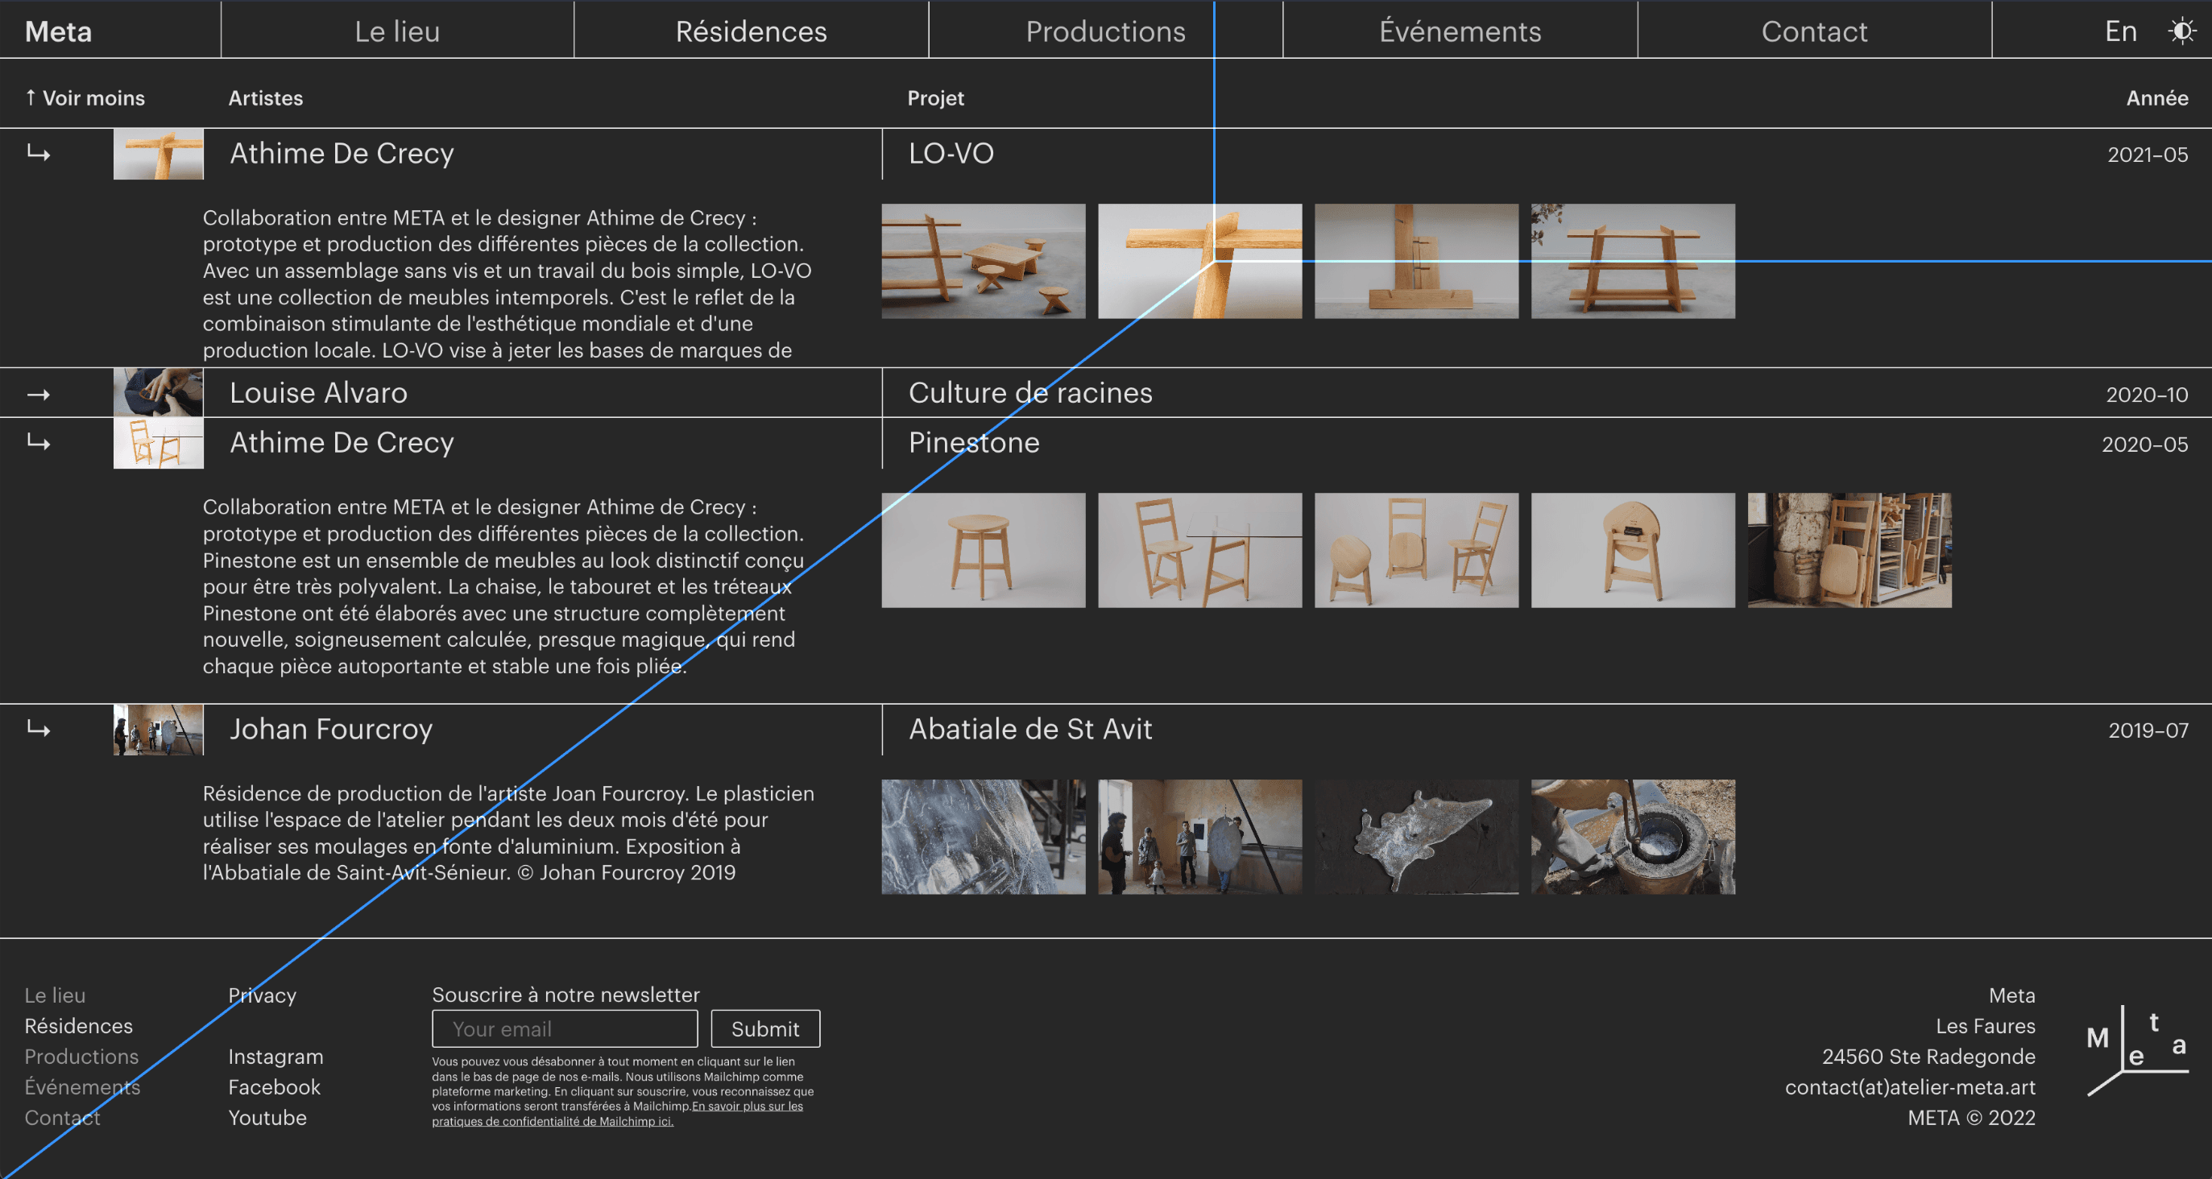Expand the Louise Alvaro row arrow

(39, 394)
